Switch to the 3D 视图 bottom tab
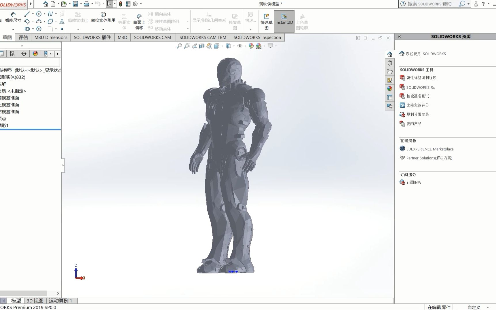This screenshot has width=496, height=310. tap(35, 301)
